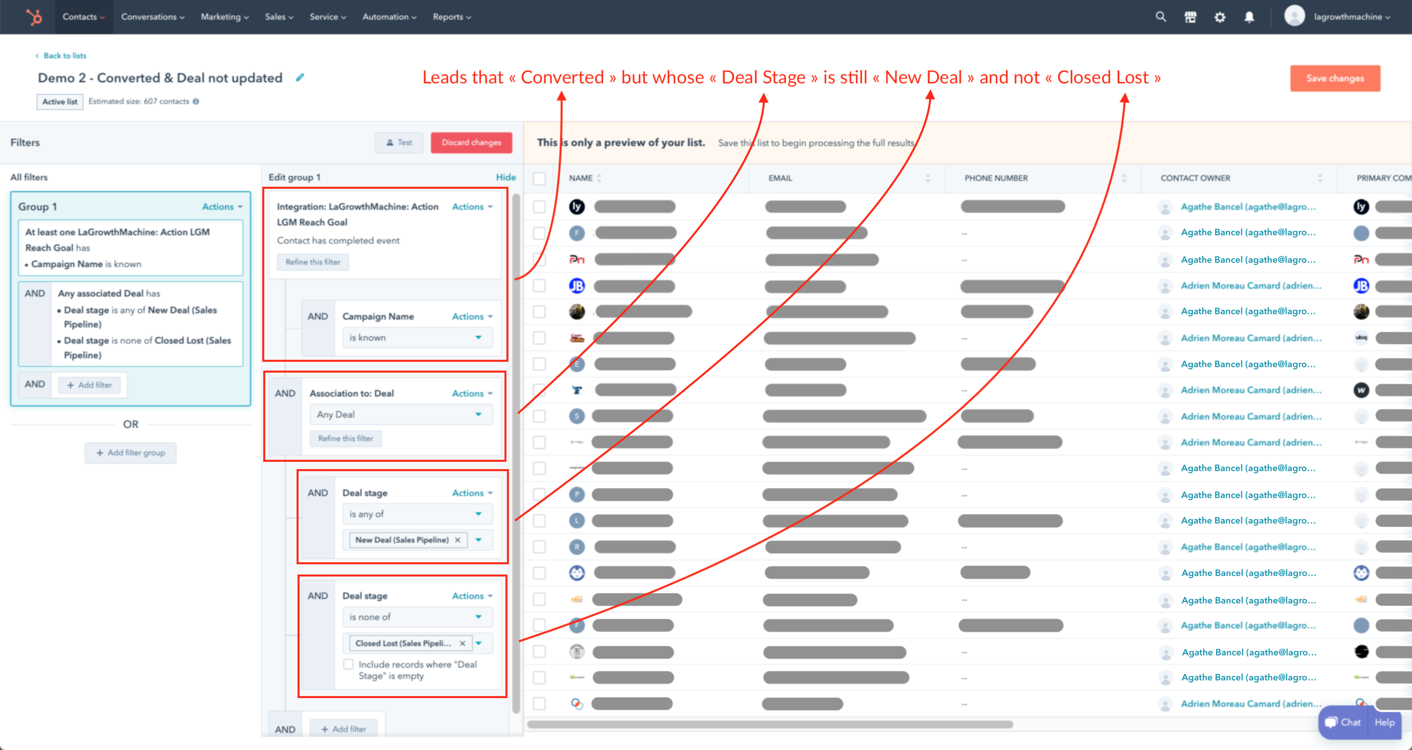Open the Chat widget

point(1343,722)
